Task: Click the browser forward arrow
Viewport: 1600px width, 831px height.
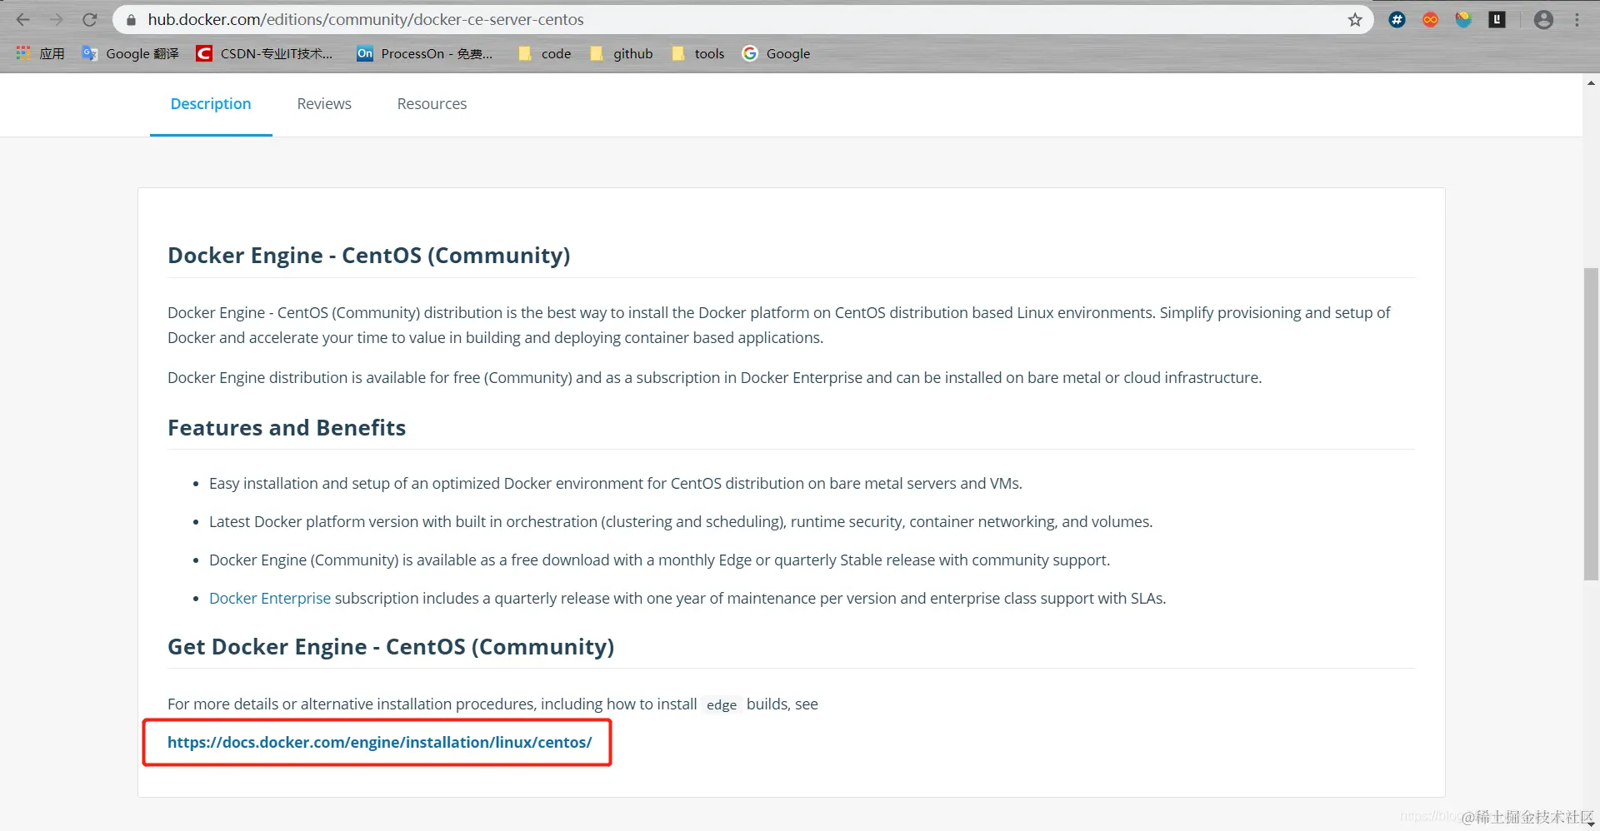Action: pyautogui.click(x=57, y=19)
